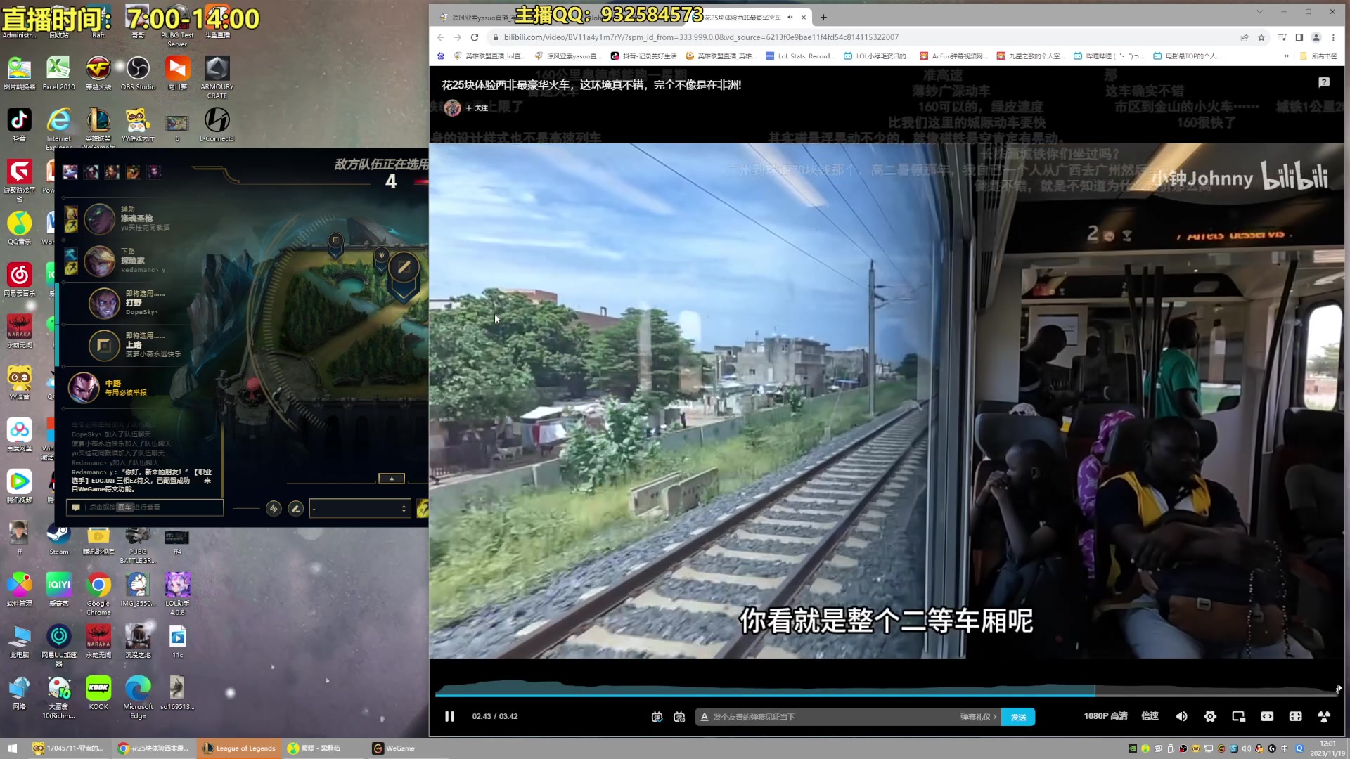Open the 所有书签 folder
Image resolution: width=1350 pixels, height=759 pixels.
point(1318,56)
